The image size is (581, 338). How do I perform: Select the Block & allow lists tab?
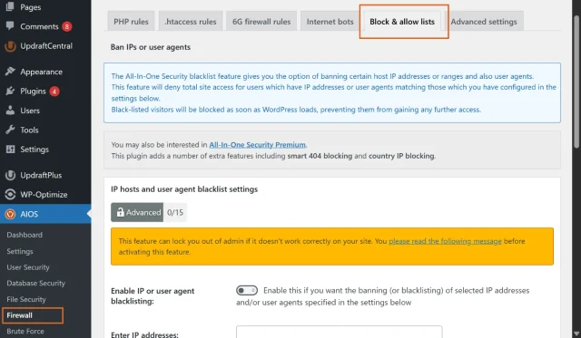[x=402, y=22]
